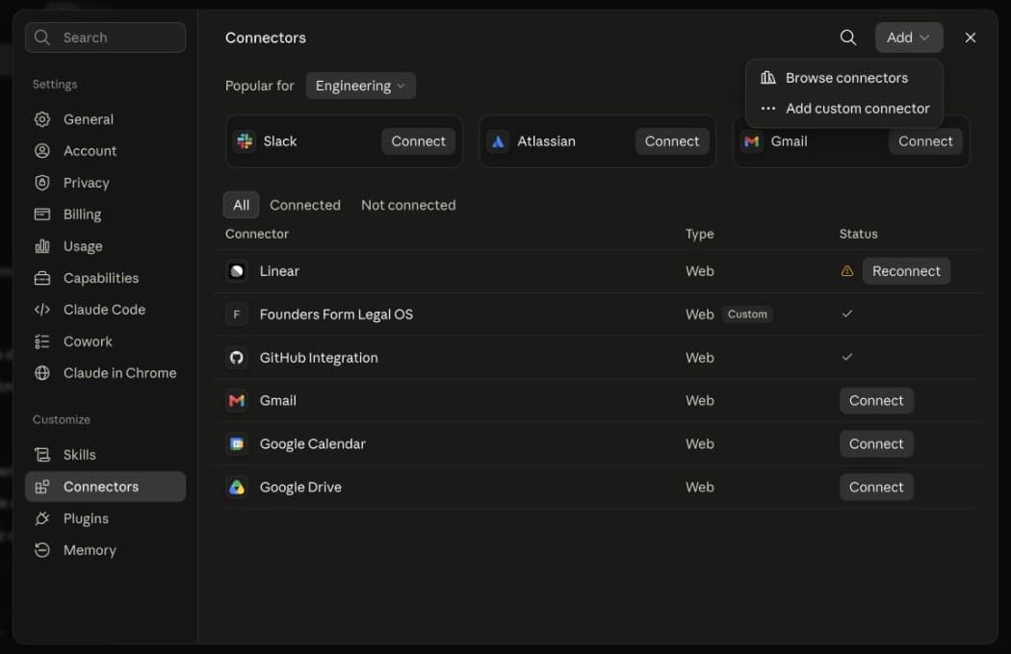Click the Billing card icon
Screen dimensions: 1011x654
[x=42, y=214]
